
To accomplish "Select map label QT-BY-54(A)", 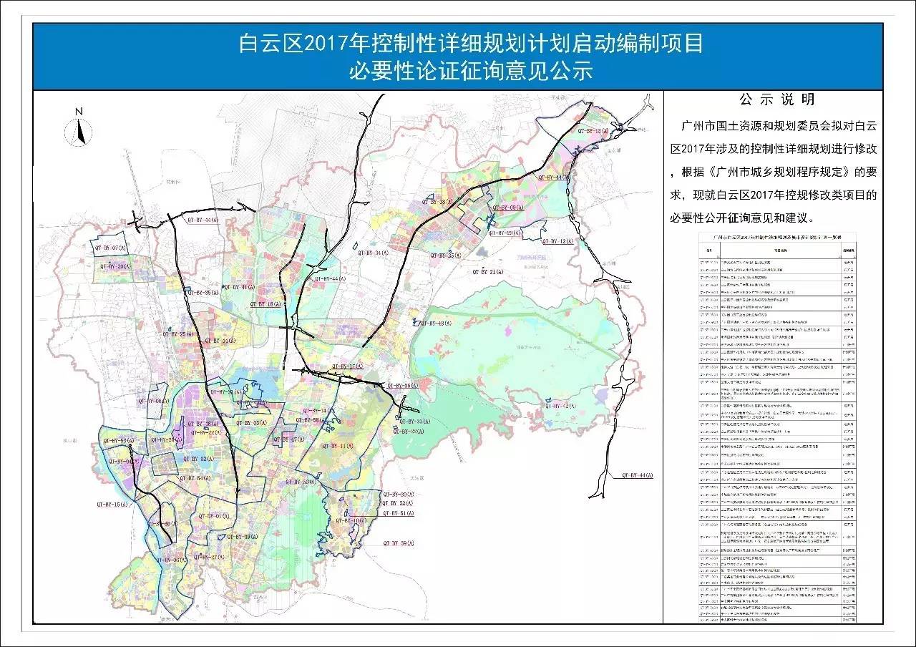I will tap(195, 477).
